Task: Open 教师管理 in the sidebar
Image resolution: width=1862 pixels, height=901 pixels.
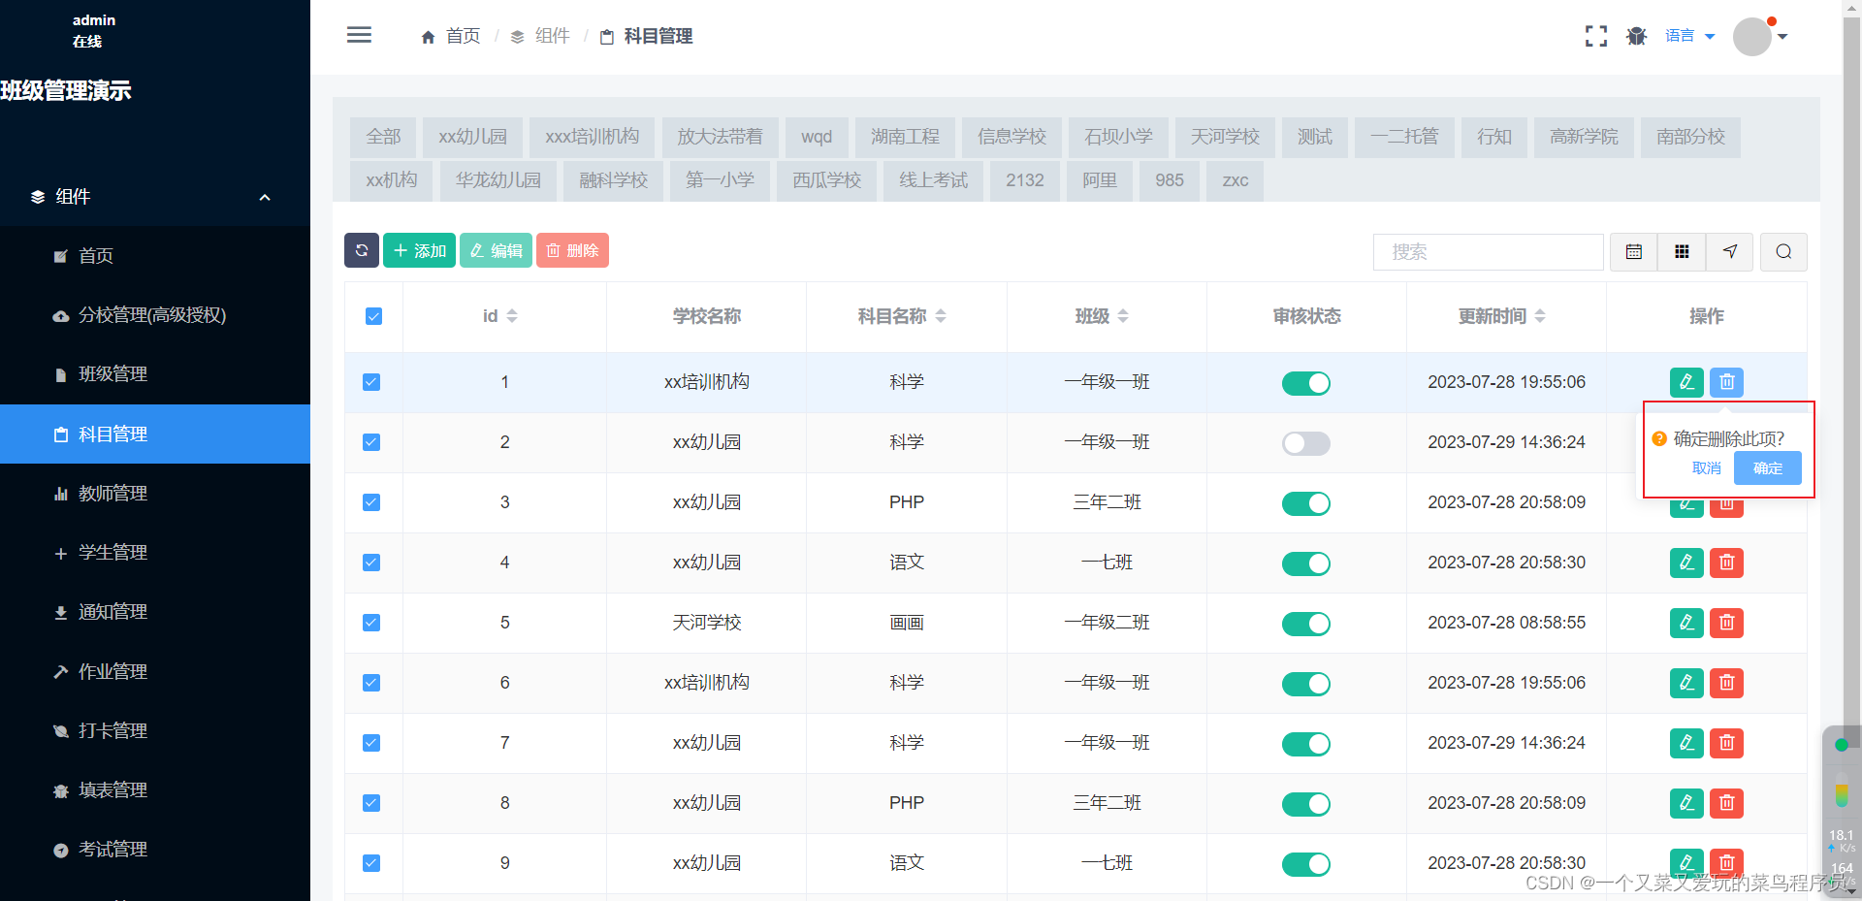Action: 155,494
